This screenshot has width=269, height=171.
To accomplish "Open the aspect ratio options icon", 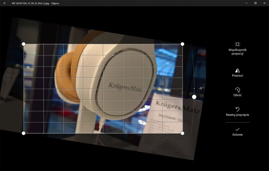I will [238, 44].
